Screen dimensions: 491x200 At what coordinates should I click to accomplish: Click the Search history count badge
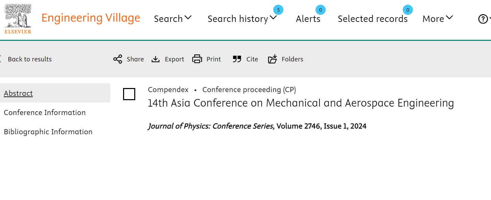click(x=278, y=10)
